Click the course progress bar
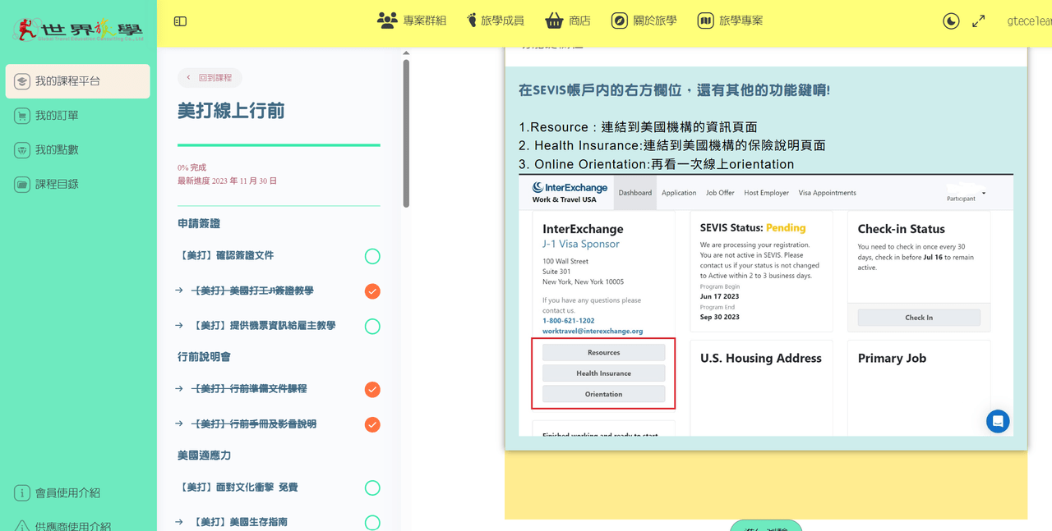Screen dimensions: 1052x531 click(279, 145)
